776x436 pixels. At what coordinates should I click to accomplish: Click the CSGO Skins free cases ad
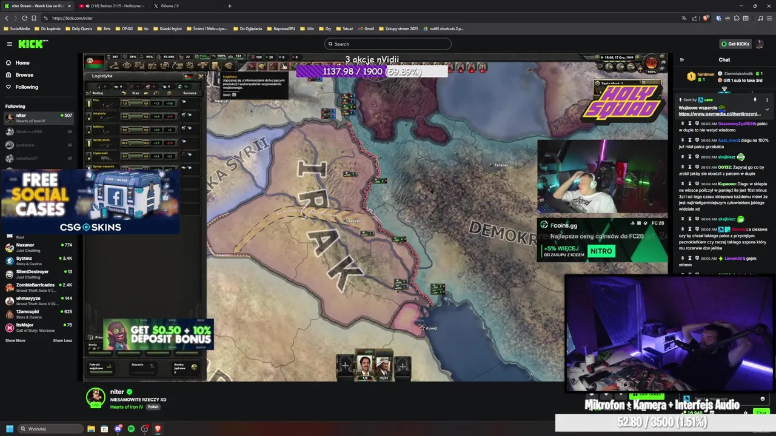coord(90,201)
